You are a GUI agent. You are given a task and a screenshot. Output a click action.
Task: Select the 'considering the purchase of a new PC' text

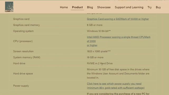pyautogui.click(x=122, y=94)
